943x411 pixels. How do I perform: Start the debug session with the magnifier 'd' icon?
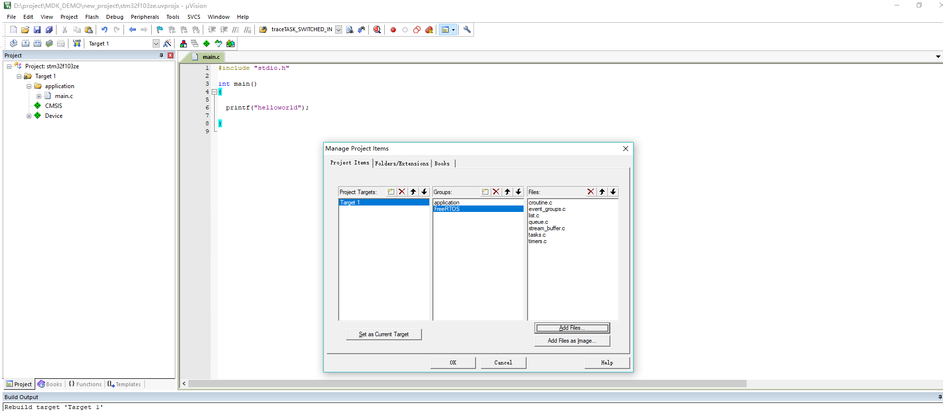(x=377, y=30)
